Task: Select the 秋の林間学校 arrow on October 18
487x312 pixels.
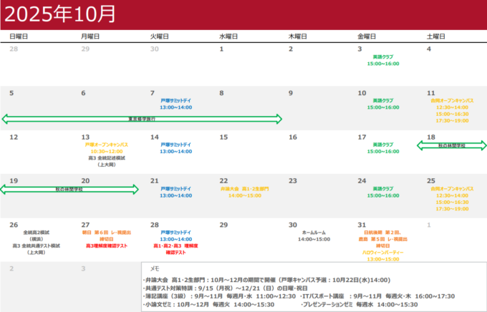Action: point(451,145)
